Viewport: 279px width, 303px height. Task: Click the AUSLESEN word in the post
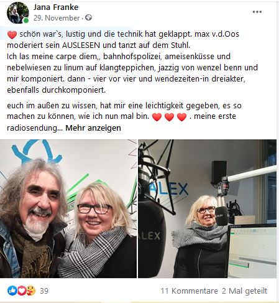[81, 45]
